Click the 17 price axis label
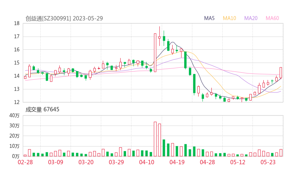Screen dimensions: 287x171 [x=17, y=37]
